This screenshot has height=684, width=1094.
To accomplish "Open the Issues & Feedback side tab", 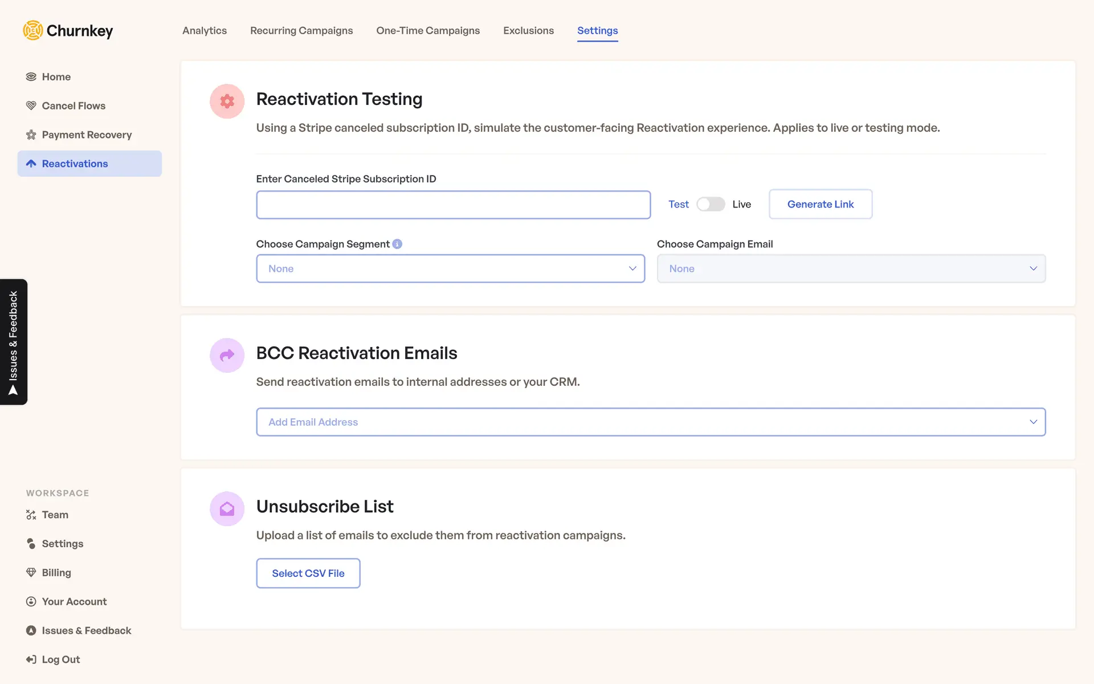I will [14, 342].
